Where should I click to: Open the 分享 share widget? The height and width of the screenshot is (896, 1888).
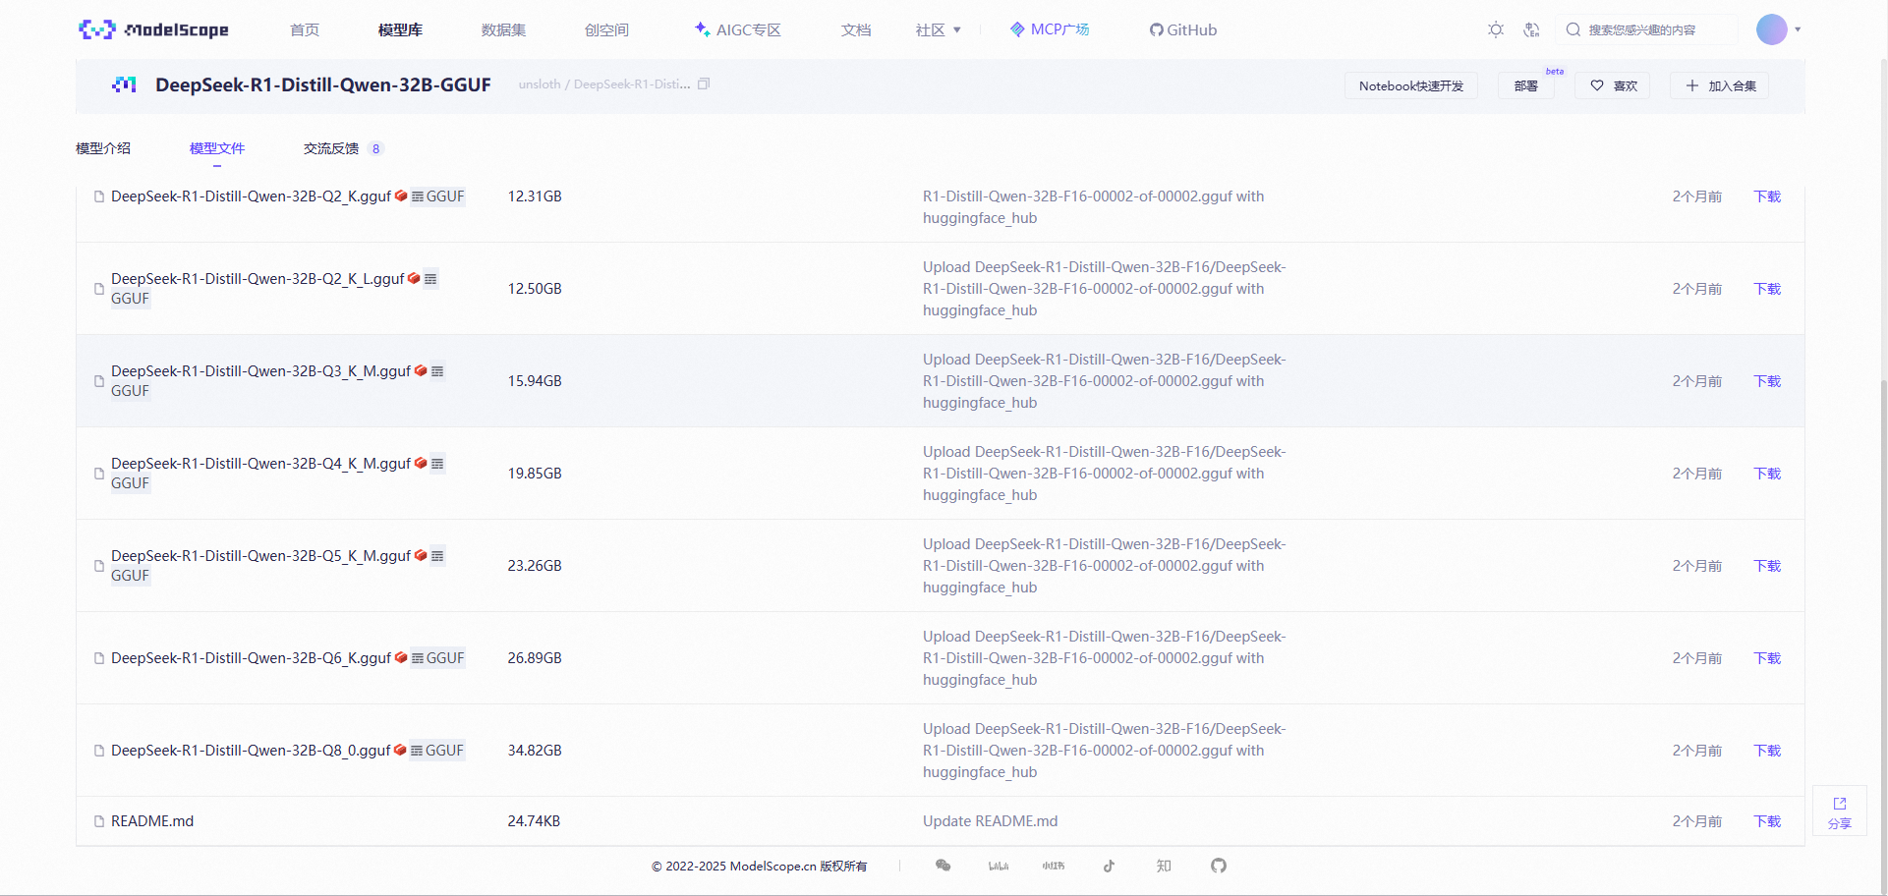tap(1839, 812)
